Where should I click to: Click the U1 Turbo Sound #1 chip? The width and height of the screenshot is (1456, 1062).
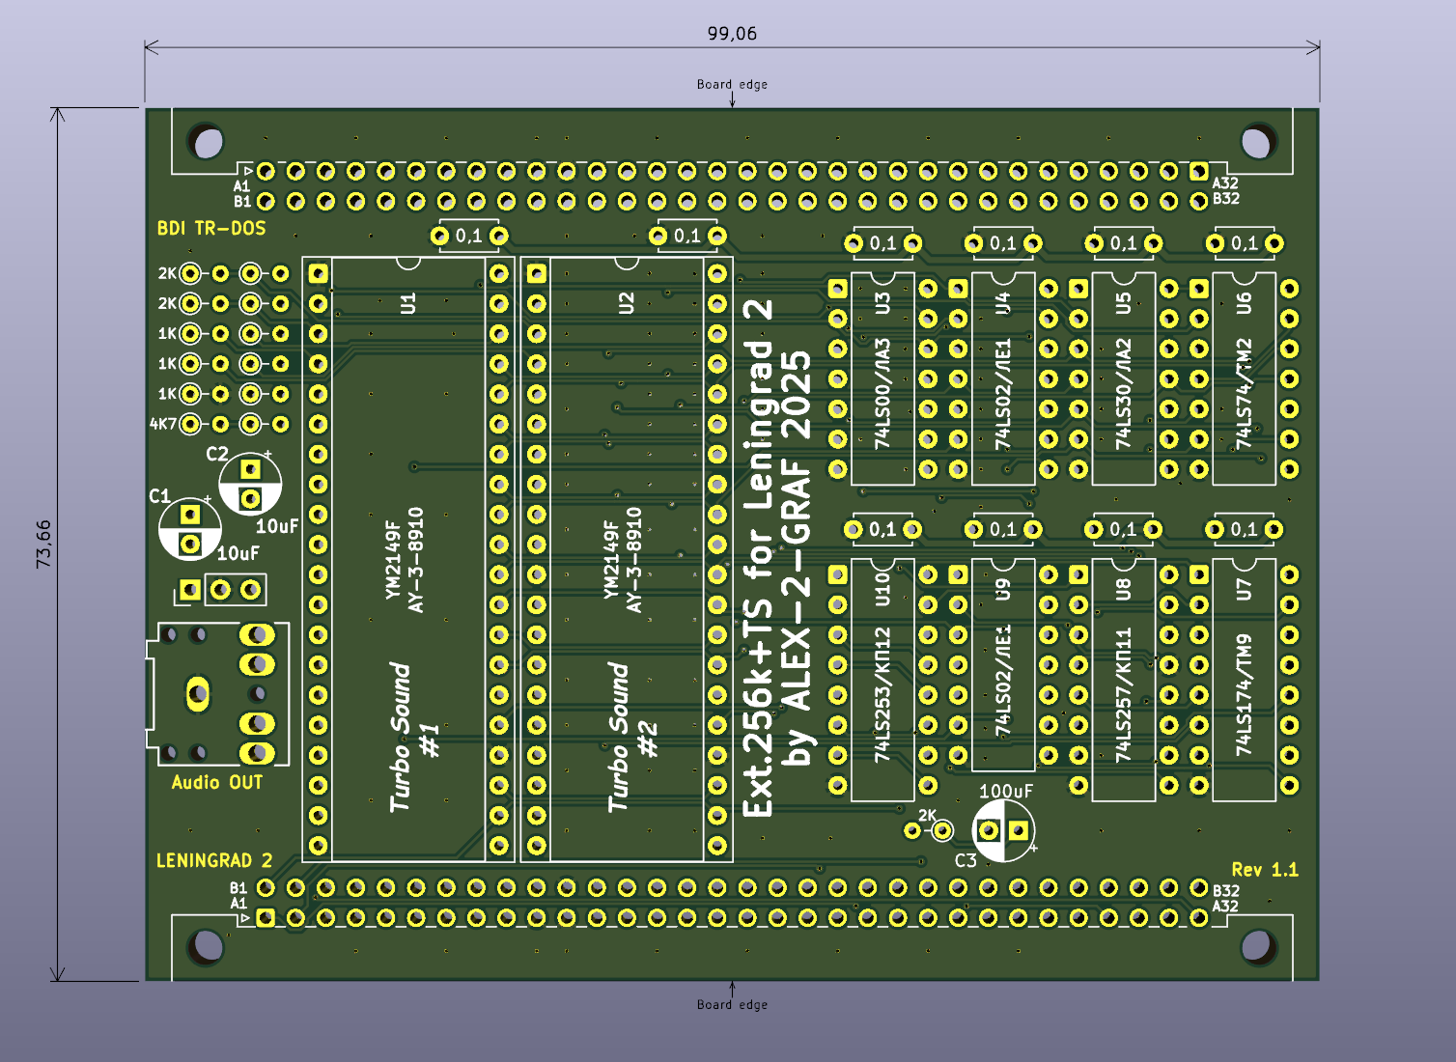click(408, 560)
